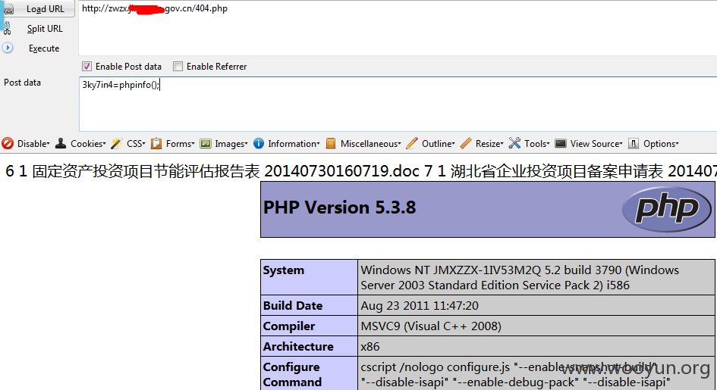
Task: Click the Forms clipboard icon
Action: (x=156, y=143)
